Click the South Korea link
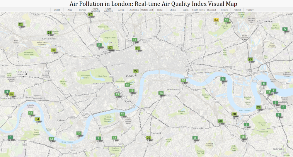This screenshot has height=157, width=293. pos(198,10)
